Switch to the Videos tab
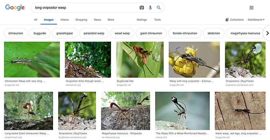This screenshot has height=140, width=270. (x=64, y=20)
